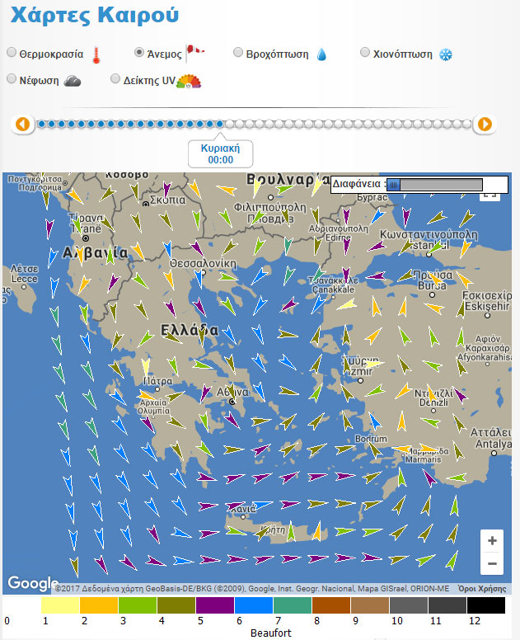Select the Βροχόπτωση radio button
520x640 pixels.
coord(238,52)
